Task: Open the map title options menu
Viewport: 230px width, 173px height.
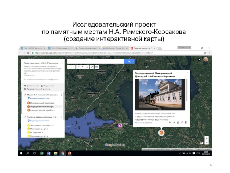Action: pos(62,63)
